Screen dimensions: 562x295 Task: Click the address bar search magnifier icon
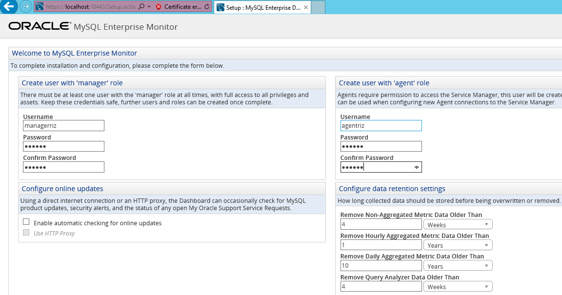(141, 7)
